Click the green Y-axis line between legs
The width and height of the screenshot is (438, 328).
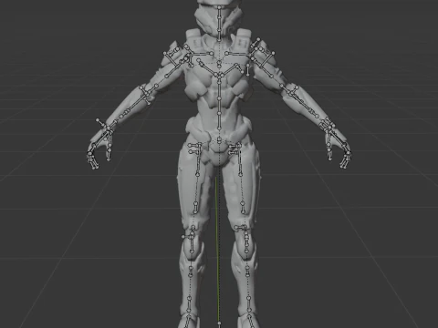click(x=217, y=249)
